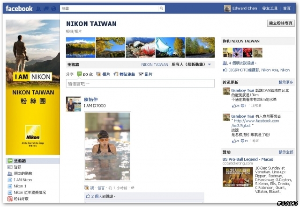Open the swimmer photo in the post
Screen dimensions: 300x207
pos(107,146)
